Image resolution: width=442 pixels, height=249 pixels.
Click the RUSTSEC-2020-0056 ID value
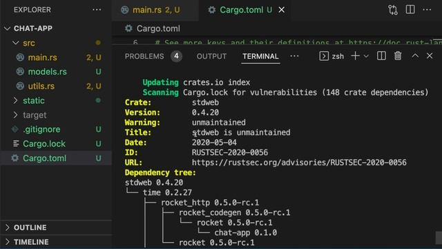[x=230, y=152]
